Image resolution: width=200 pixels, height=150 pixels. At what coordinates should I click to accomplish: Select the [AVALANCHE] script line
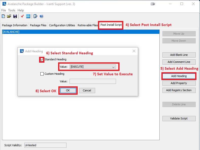(81, 32)
